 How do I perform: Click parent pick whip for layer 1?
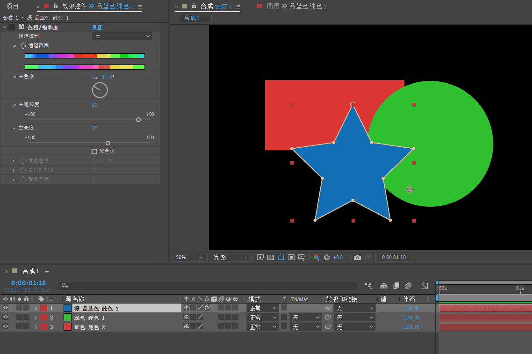(x=328, y=308)
